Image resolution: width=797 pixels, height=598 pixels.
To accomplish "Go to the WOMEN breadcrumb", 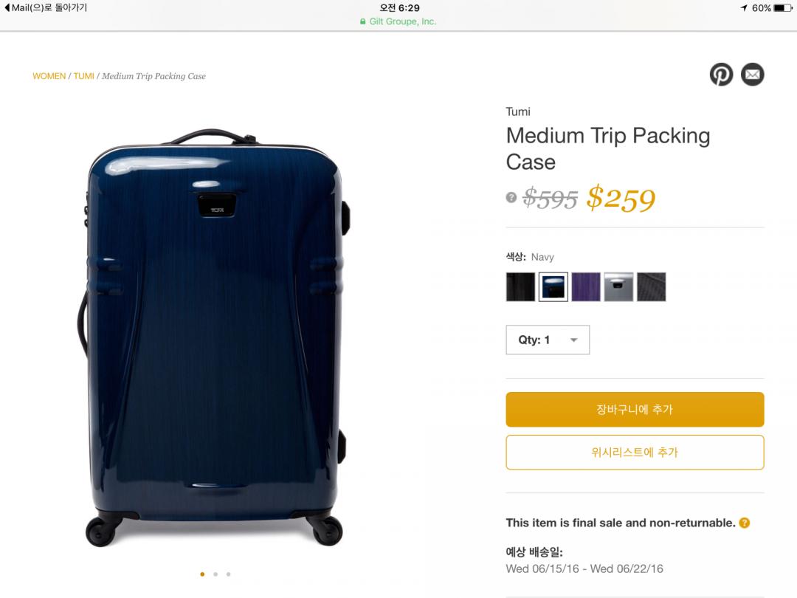I will [49, 76].
